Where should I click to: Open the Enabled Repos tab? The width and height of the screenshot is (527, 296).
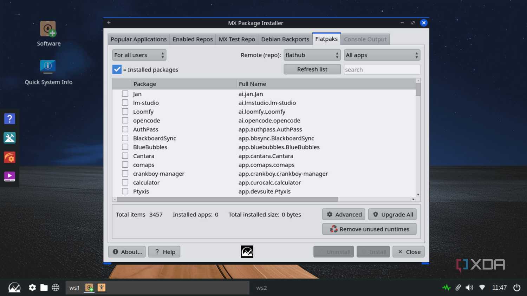click(x=193, y=39)
